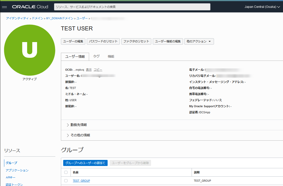283x186 pixels.
Task: Click the ファクタのリセット button
Action: [136, 41]
